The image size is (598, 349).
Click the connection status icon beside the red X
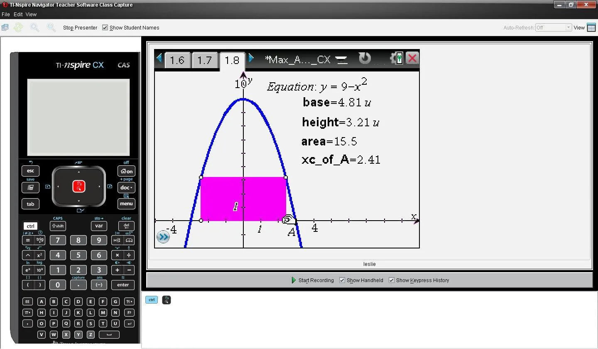pos(397,59)
